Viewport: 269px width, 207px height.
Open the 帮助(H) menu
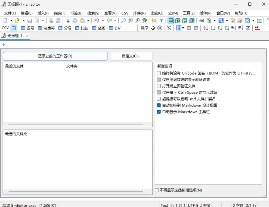pos(241,13)
